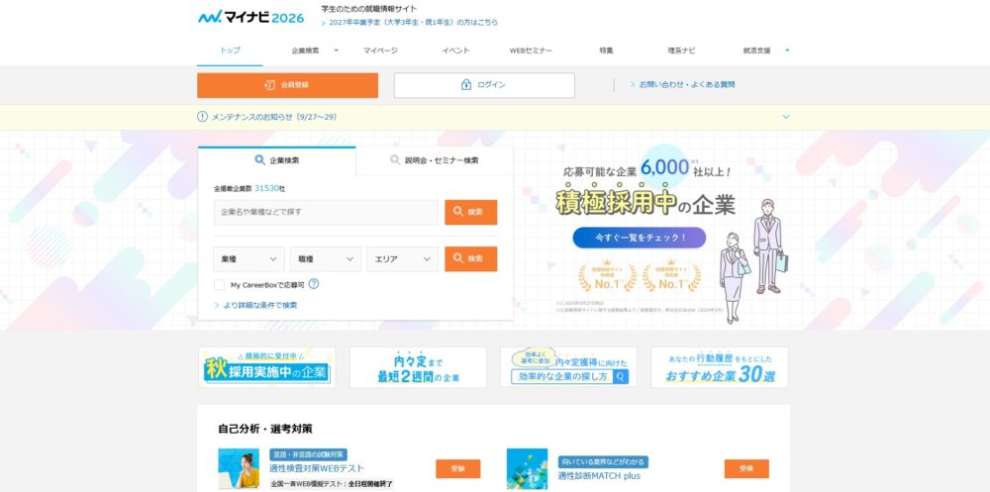This screenshot has width=990, height=492.
Task: Click 検索 button beside keyword field
Action: (x=471, y=212)
